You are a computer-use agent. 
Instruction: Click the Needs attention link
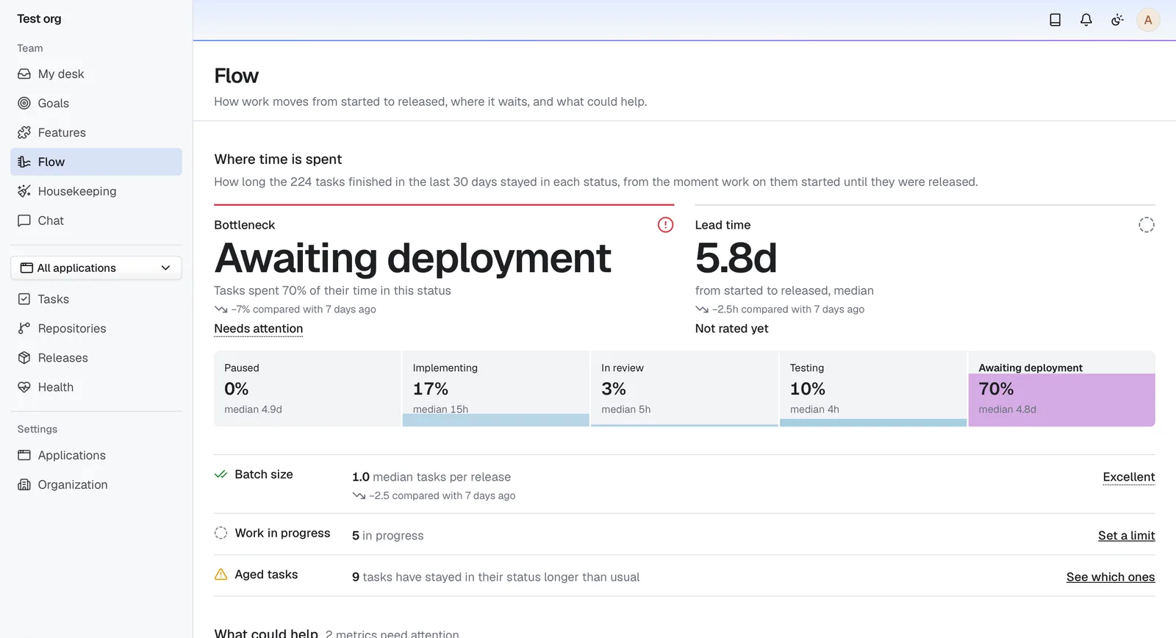(x=259, y=329)
